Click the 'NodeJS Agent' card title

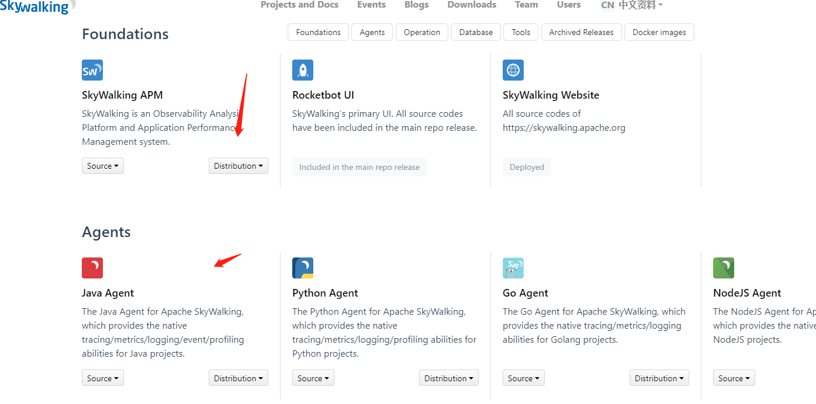point(747,293)
